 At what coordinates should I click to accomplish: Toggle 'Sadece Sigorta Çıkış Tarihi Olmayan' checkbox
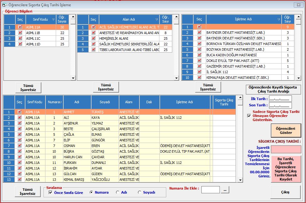point(249,116)
